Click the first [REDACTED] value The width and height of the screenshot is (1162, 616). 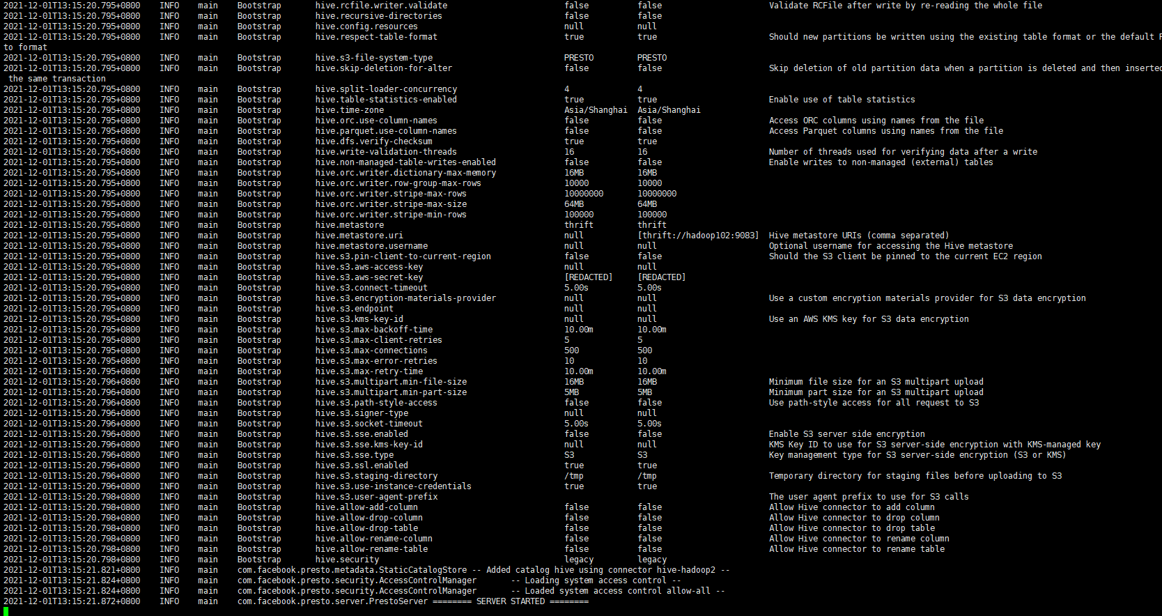coord(588,277)
